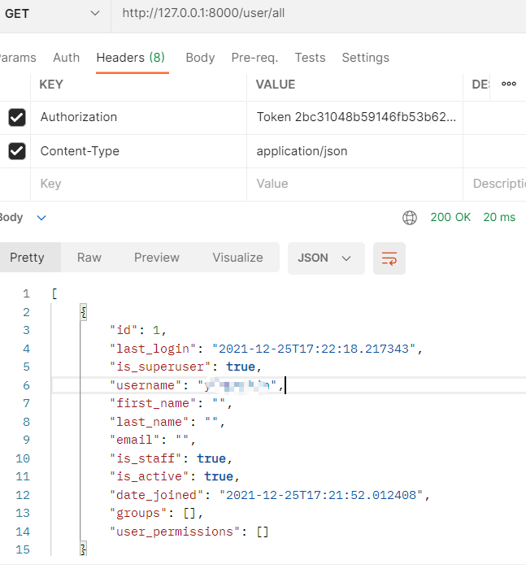Uncheck the Authorization header checkbox
Image resolution: width=526 pixels, height=573 pixels.
click(x=17, y=118)
